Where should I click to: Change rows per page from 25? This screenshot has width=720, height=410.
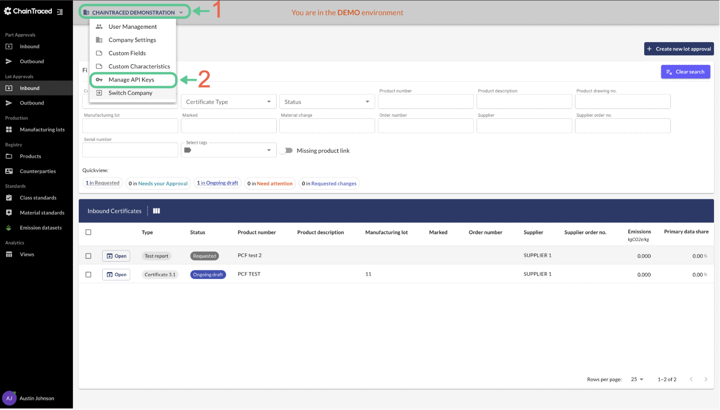(637, 379)
